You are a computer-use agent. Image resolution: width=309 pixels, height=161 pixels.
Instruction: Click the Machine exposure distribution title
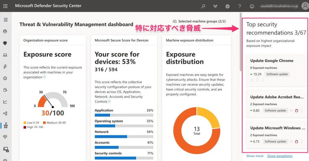point(190,40)
